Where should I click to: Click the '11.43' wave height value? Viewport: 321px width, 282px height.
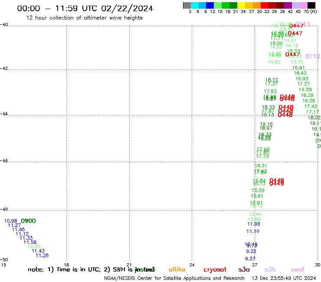tap(38, 251)
